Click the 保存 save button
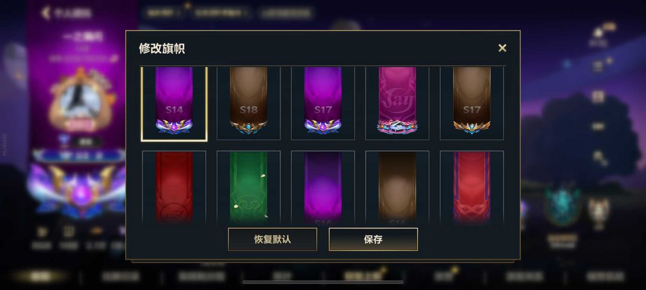This screenshot has height=290, width=646. [373, 239]
